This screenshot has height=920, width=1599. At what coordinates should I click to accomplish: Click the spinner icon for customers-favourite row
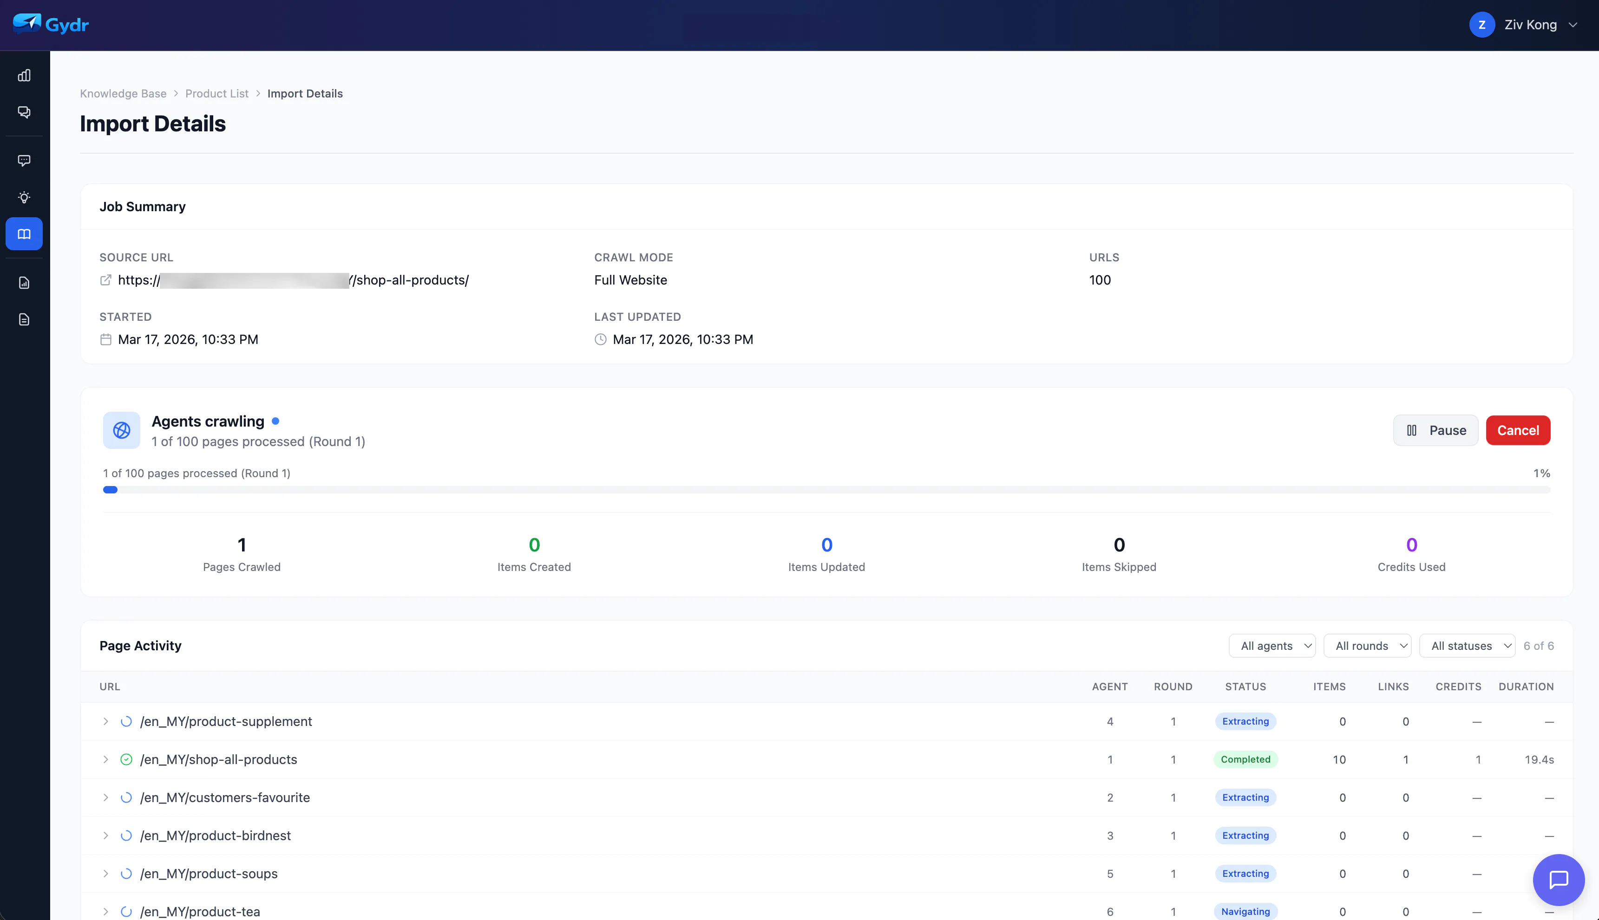pyautogui.click(x=126, y=797)
